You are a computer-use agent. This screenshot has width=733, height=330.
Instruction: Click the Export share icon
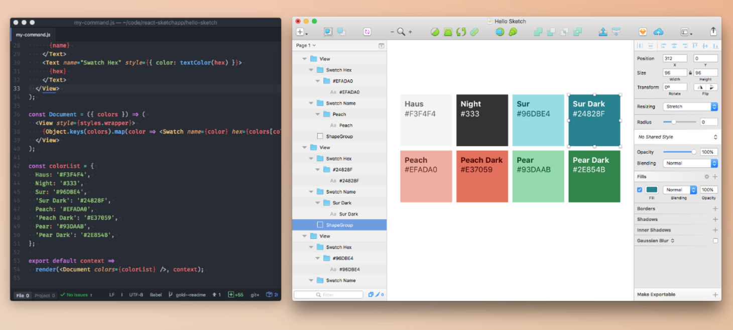[x=713, y=31]
